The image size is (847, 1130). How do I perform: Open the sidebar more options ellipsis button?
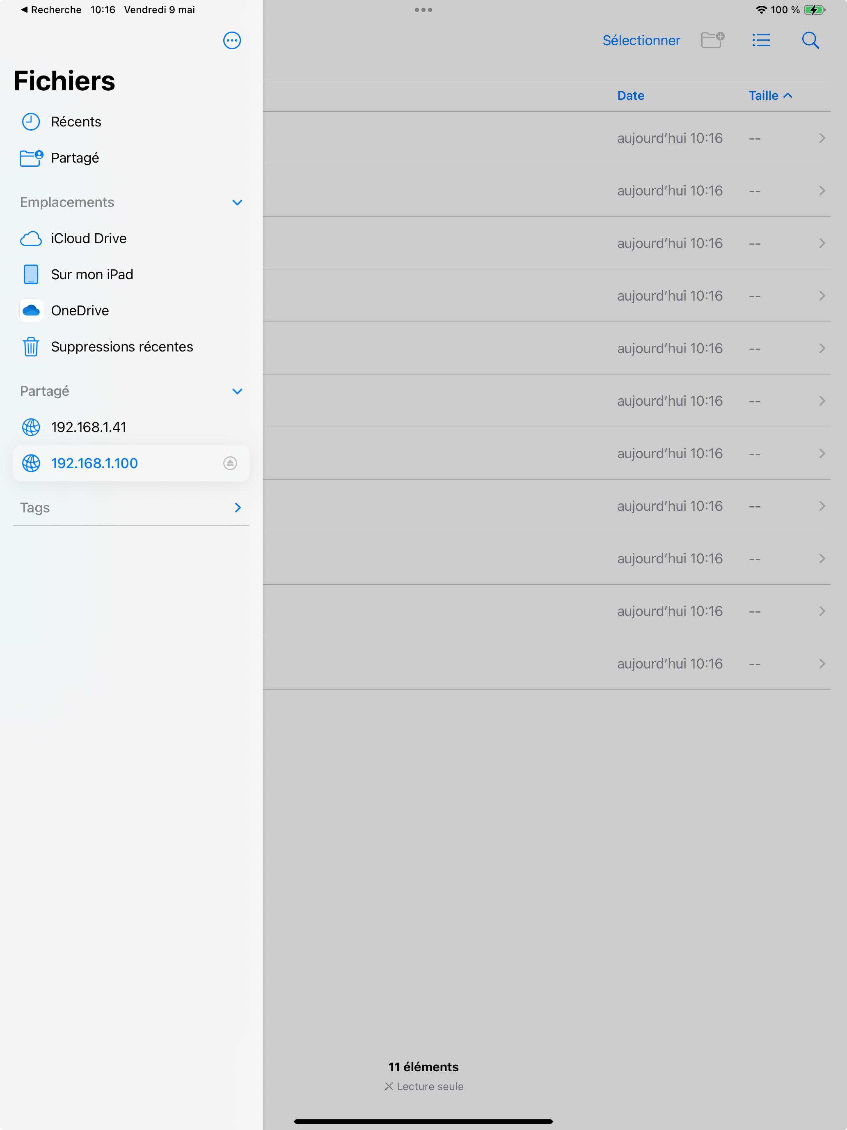[x=232, y=40]
